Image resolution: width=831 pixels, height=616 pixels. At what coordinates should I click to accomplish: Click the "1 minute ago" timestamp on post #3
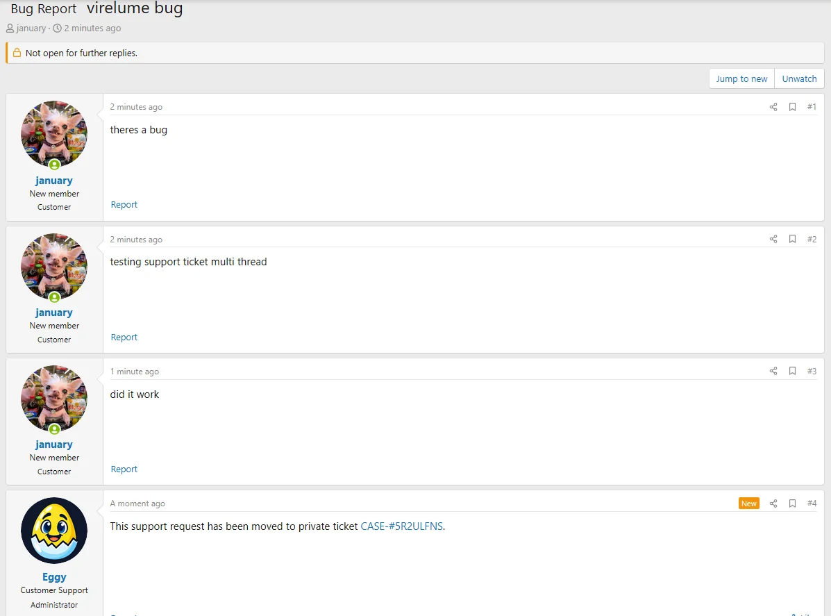135,372
